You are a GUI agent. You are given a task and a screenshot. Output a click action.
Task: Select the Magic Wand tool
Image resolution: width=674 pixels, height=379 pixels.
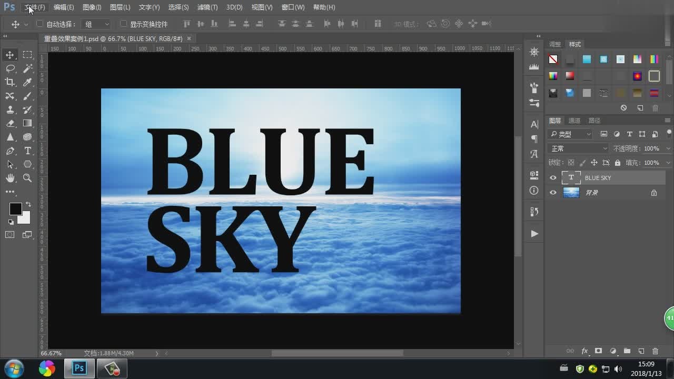(x=27, y=68)
